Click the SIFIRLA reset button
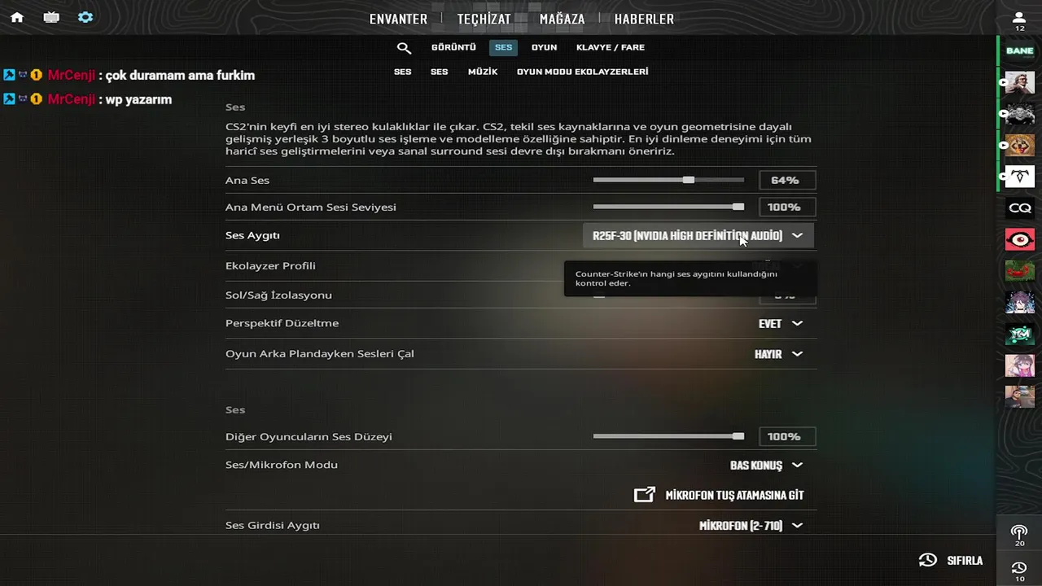The width and height of the screenshot is (1042, 586). [x=950, y=560]
